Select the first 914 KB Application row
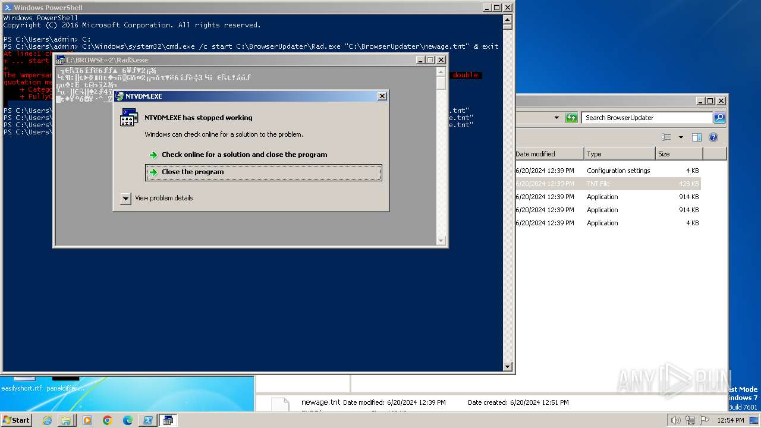The height and width of the screenshot is (428, 761). click(x=608, y=197)
